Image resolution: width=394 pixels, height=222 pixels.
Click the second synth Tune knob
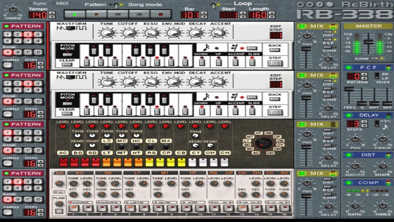pyautogui.click(x=107, y=82)
